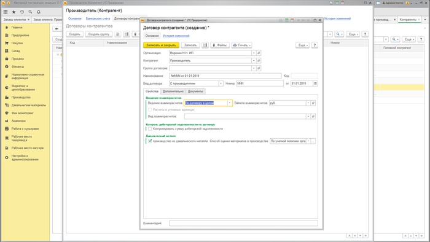Open the Продажа section in sidebar
Viewport: 430px width, 242px height.
[18, 58]
